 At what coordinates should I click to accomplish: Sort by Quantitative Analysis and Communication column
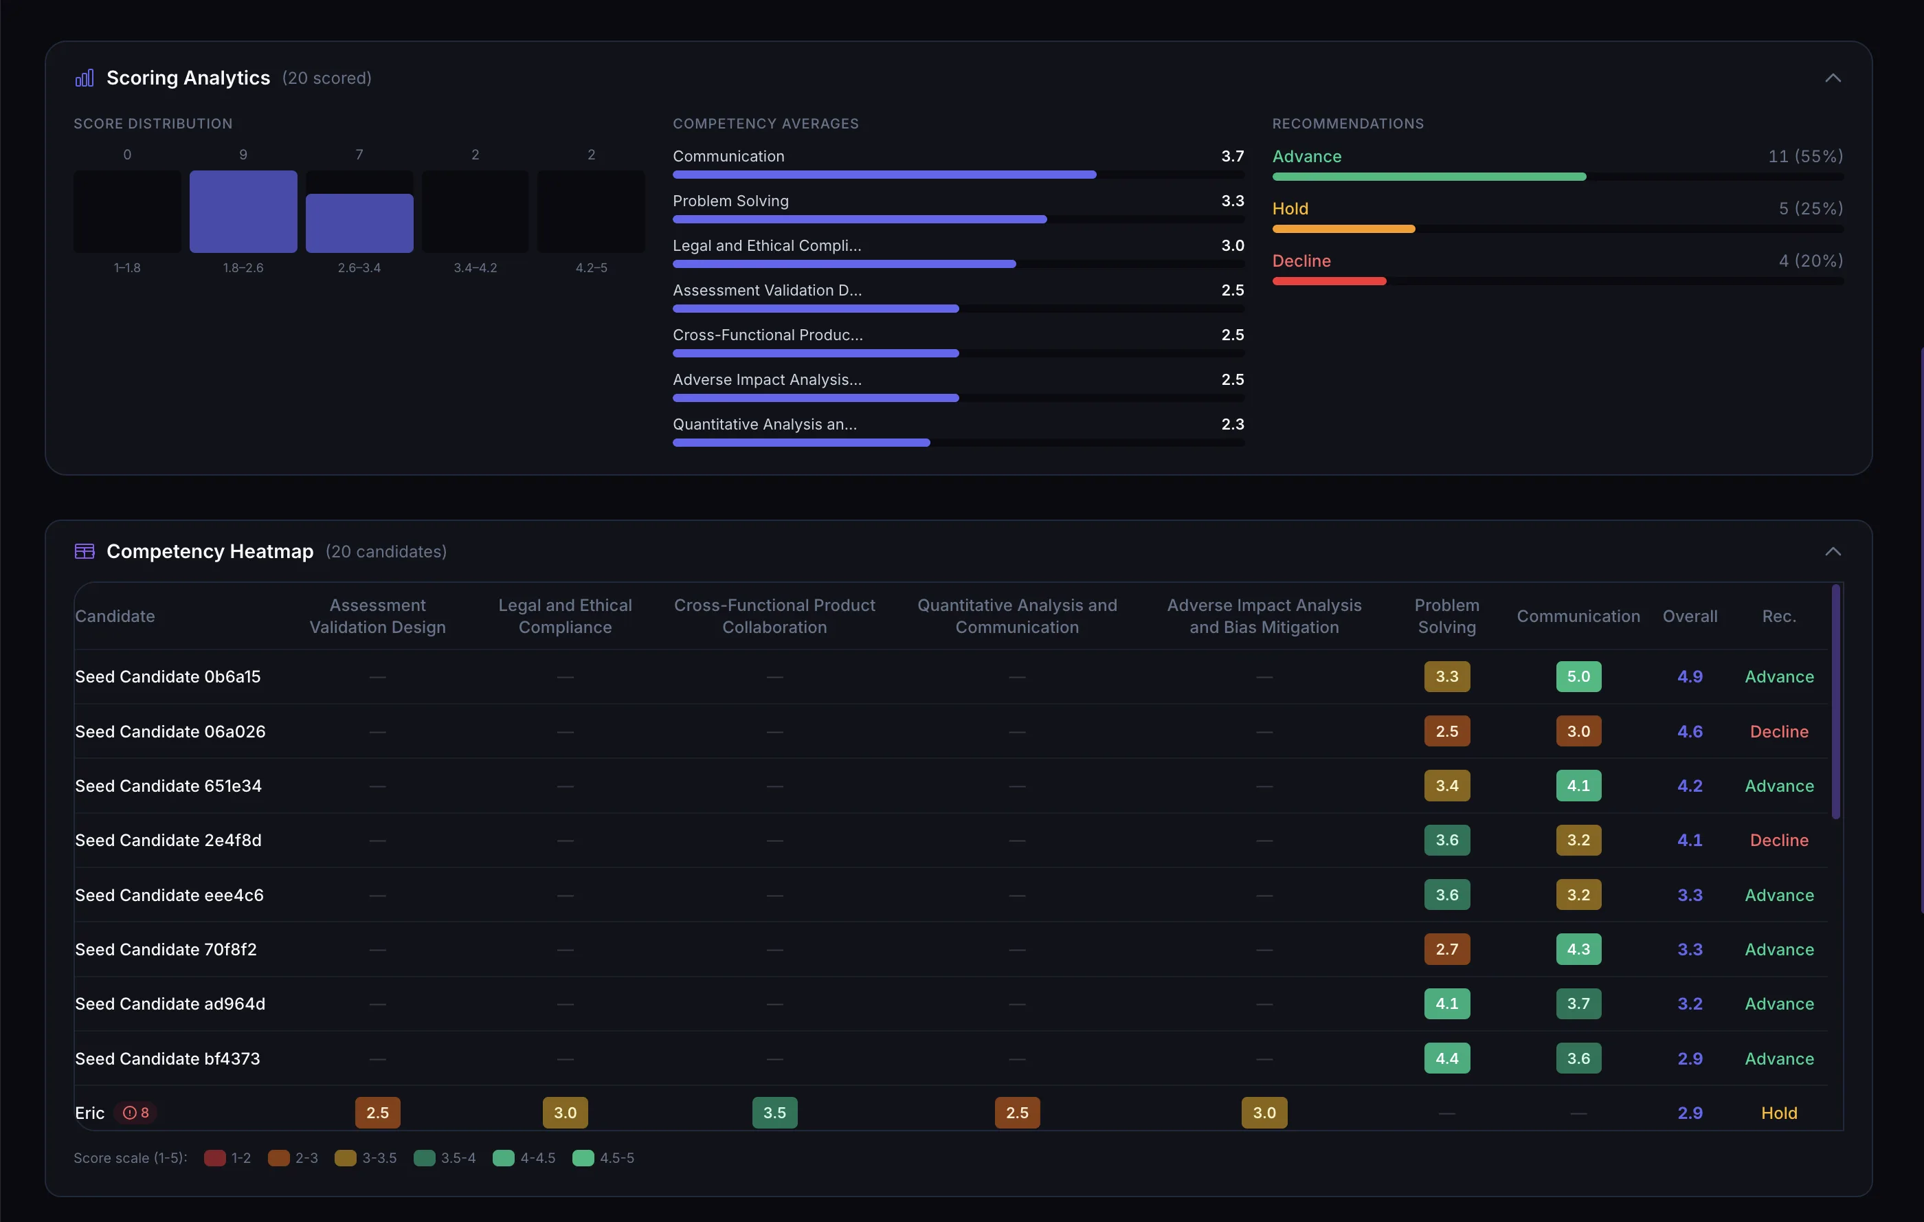coord(1016,616)
